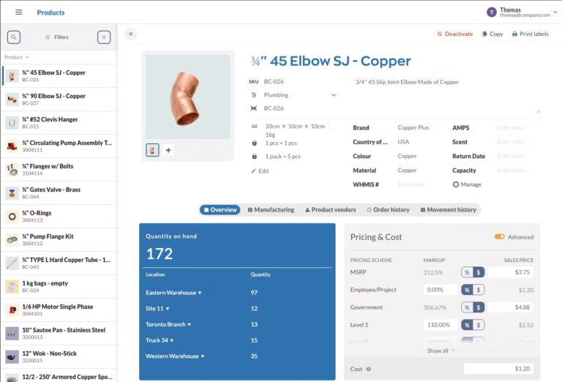This screenshot has height=382, width=562.
Task: Select percent mode for Government
Action: [467, 307]
